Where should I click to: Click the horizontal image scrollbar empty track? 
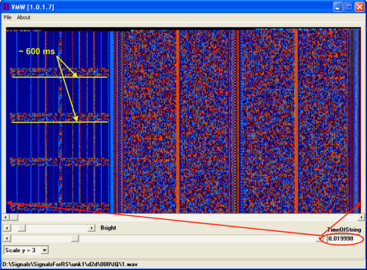[188, 217]
